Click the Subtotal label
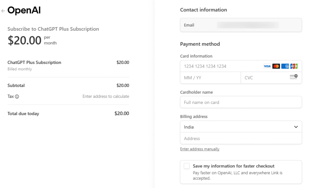This screenshot has height=188, width=312. pos(16,86)
